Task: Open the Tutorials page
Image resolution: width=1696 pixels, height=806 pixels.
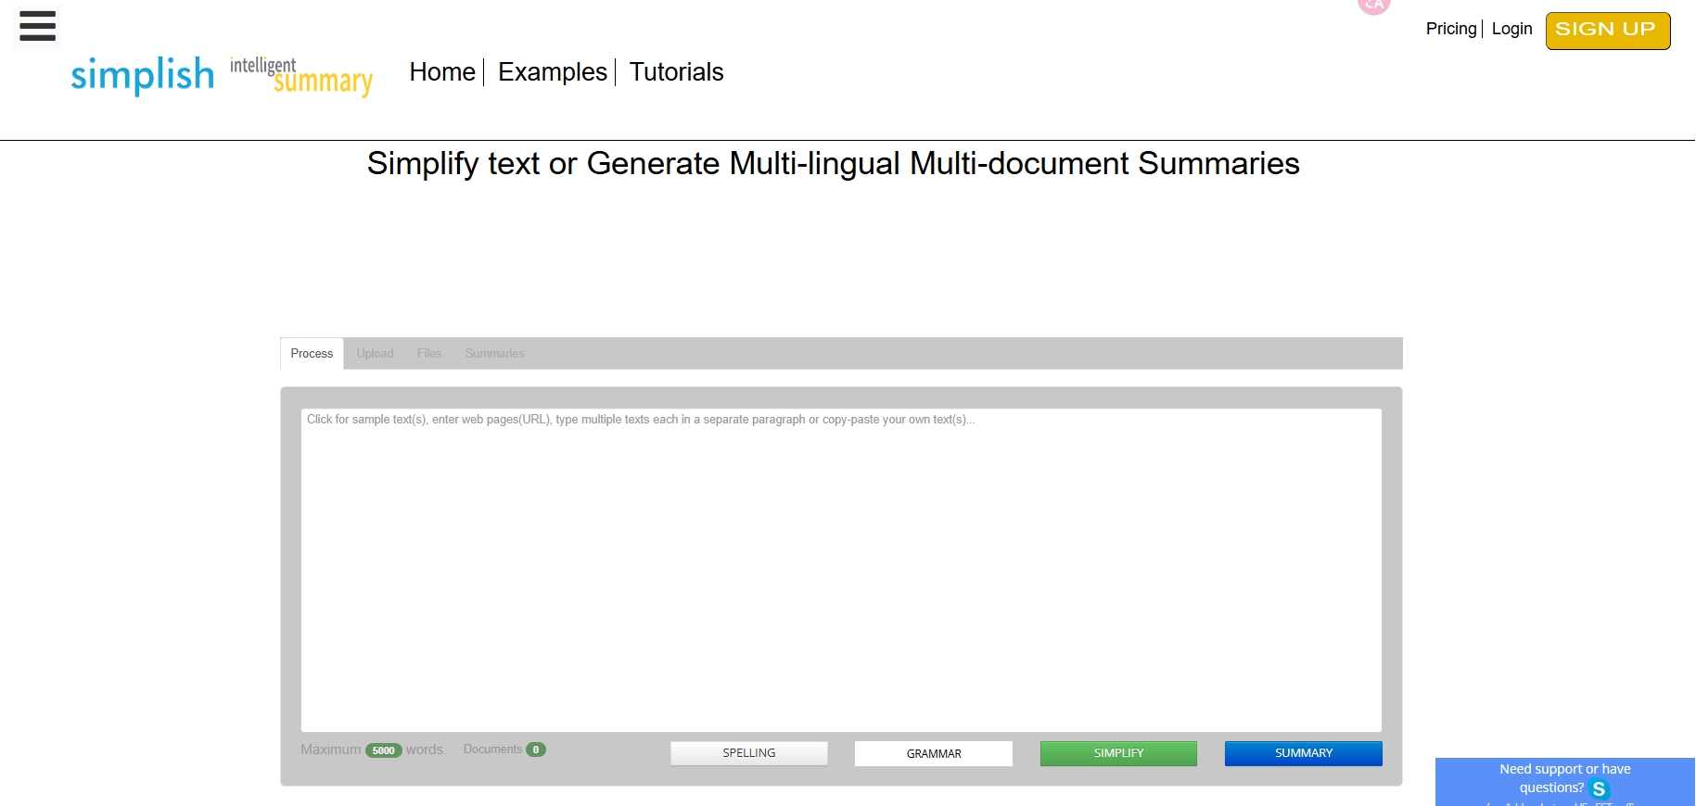Action: point(676,72)
